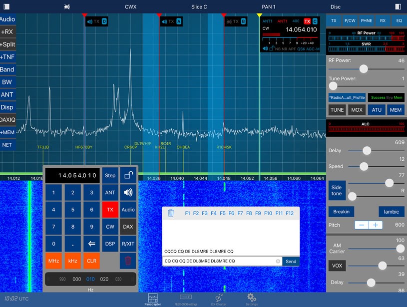Viewport: 407px width, 307px height.
Task: Click the Slice A speaker icon
Action: click(x=164, y=21)
